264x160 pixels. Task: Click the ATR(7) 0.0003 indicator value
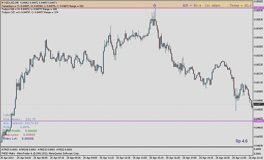pyautogui.click(x=9, y=149)
